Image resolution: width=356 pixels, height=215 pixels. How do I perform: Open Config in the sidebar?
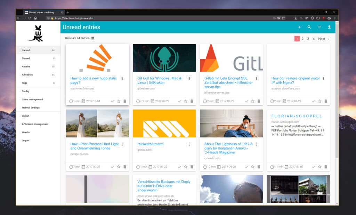[38, 91]
